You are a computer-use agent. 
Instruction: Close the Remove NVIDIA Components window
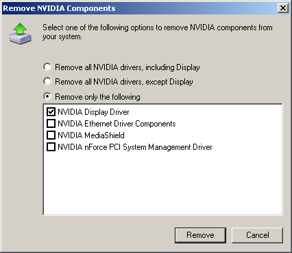(x=283, y=8)
